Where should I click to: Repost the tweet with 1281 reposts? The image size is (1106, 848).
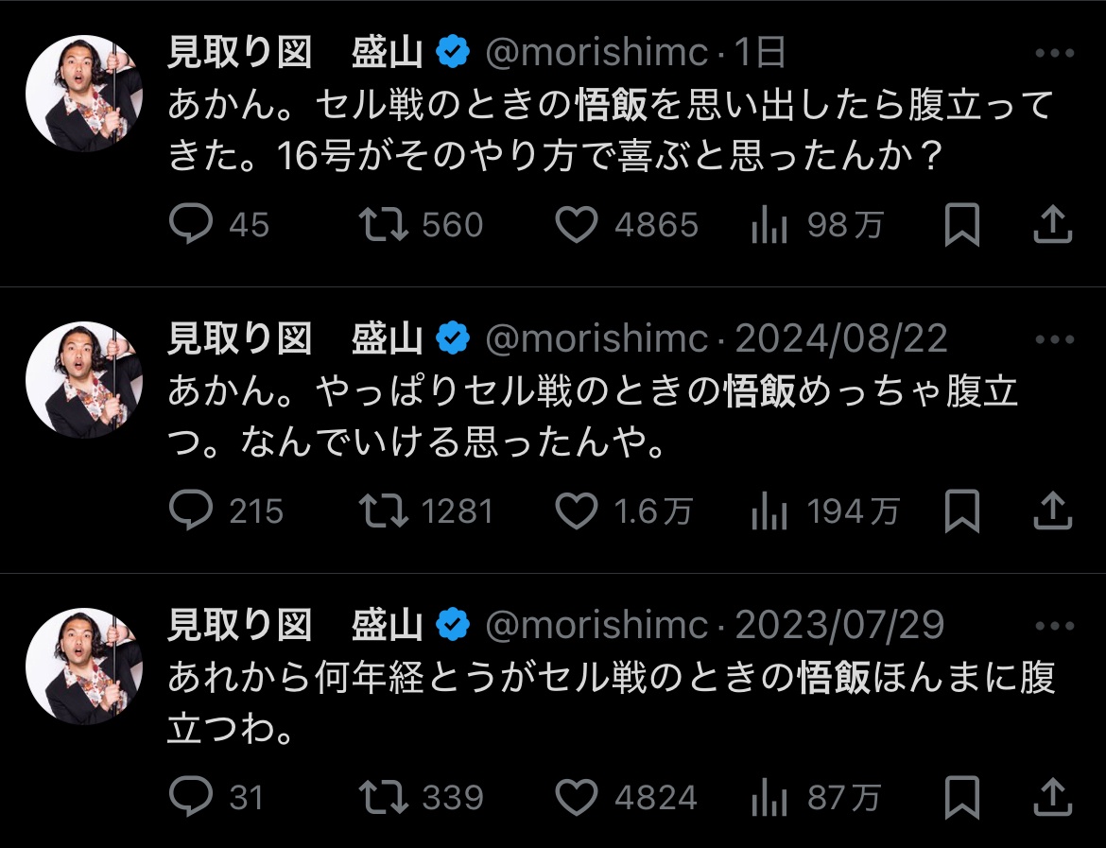point(384,511)
